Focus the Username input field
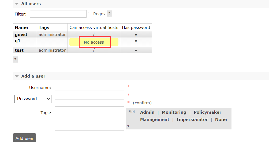Screen dimensions: 269x142 (x=89, y=87)
